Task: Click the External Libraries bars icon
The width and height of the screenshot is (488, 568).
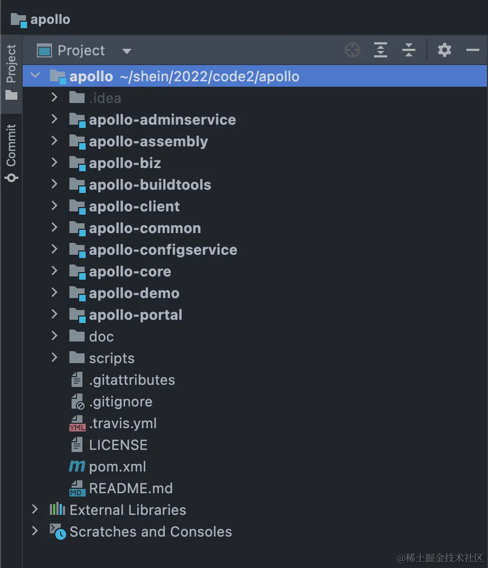Action: (57, 510)
